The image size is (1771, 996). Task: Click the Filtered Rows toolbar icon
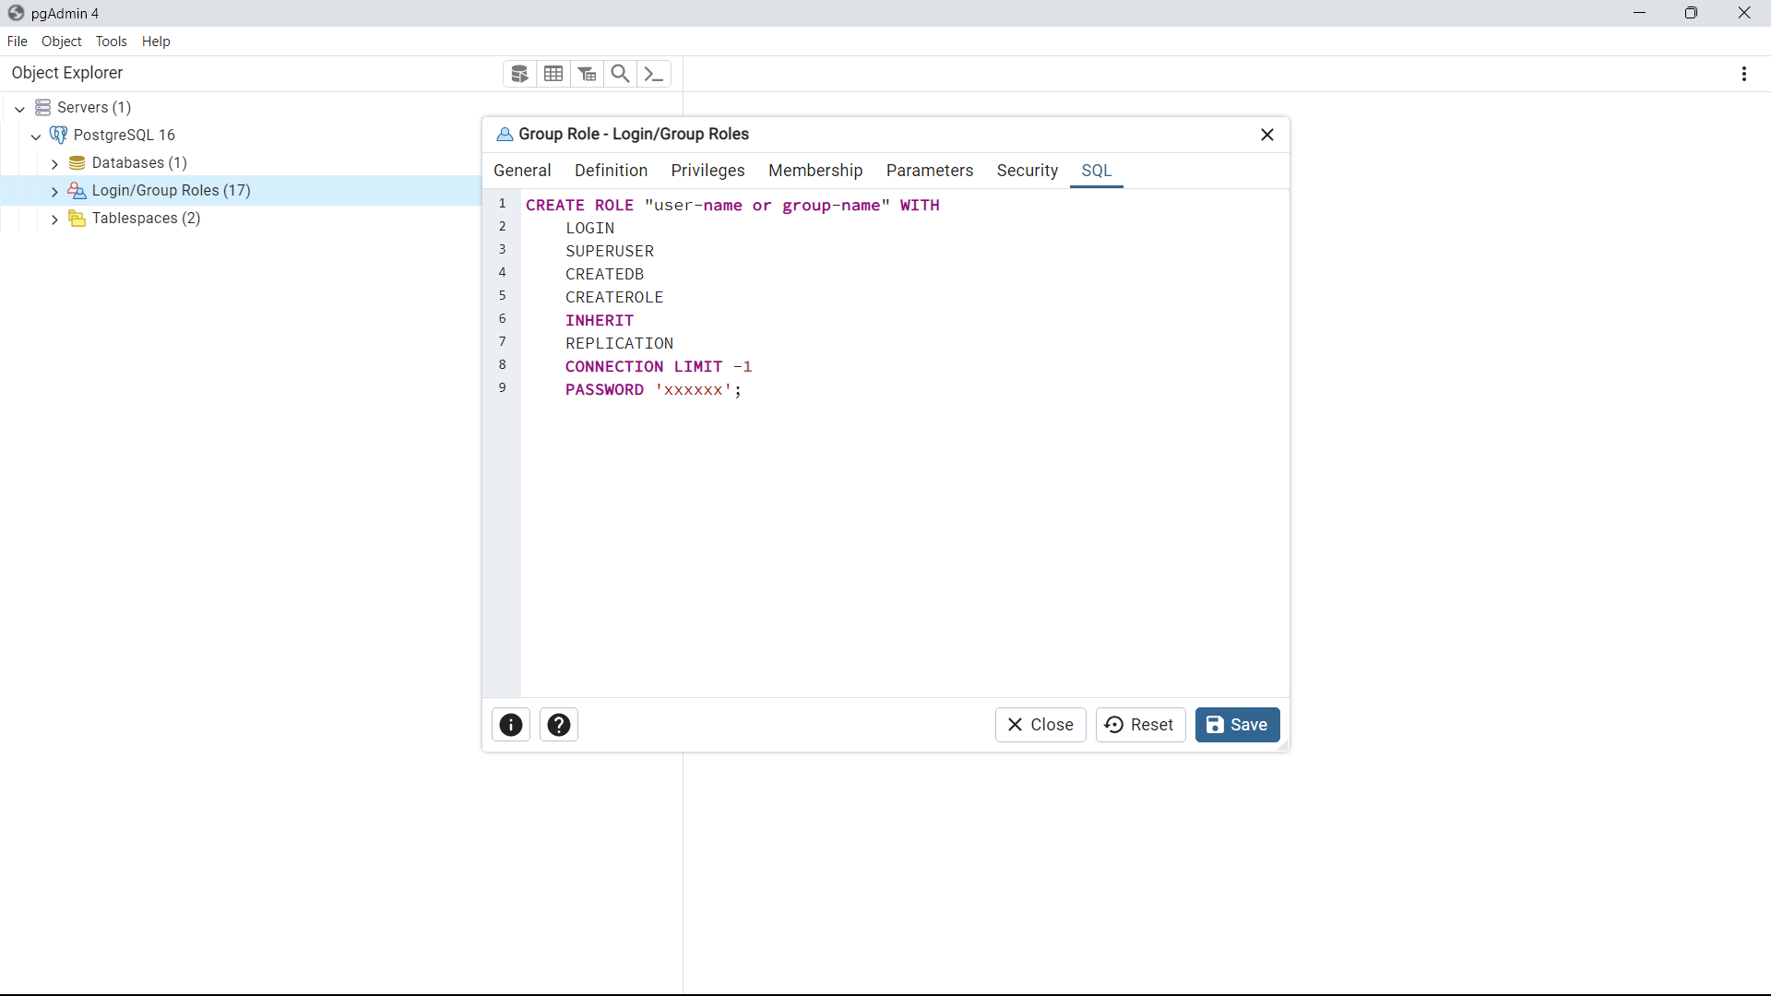[588, 74]
